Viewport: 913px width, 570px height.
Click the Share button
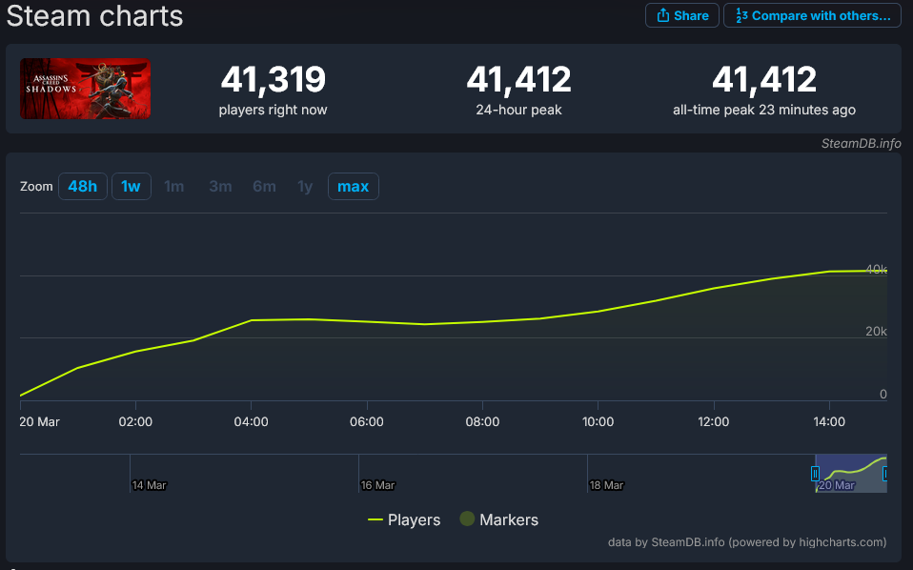(681, 15)
